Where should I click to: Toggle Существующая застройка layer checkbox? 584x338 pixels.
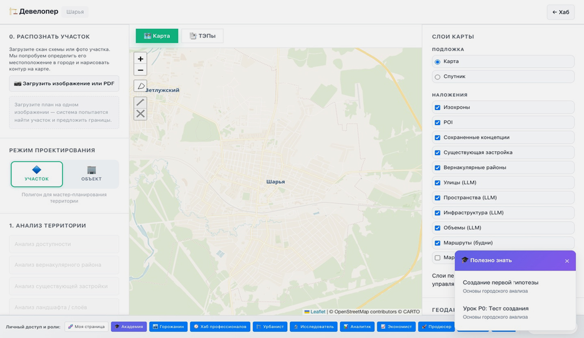coord(437,153)
